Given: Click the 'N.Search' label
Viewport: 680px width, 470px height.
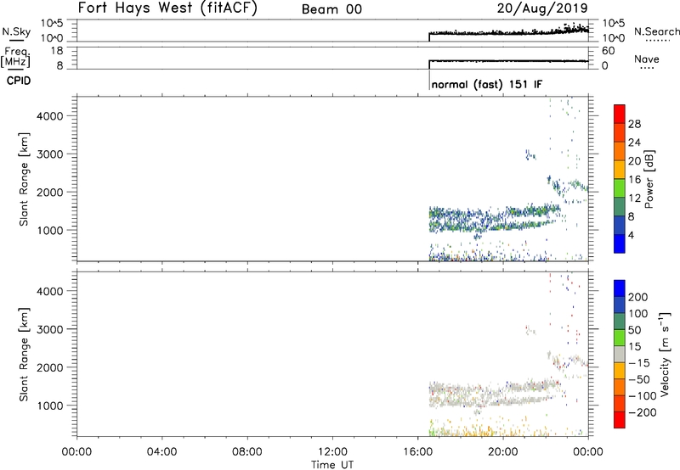Looking at the screenshot, I should pyautogui.click(x=656, y=31).
